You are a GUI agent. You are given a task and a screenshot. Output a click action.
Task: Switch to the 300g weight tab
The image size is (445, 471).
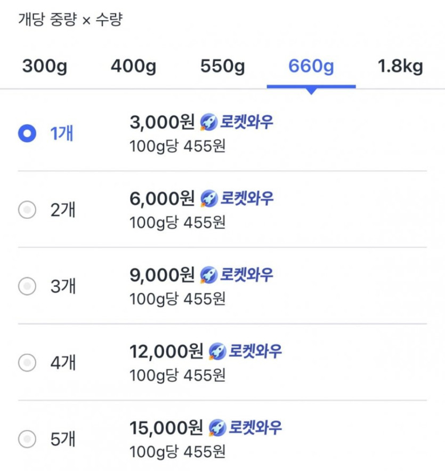coord(45,67)
